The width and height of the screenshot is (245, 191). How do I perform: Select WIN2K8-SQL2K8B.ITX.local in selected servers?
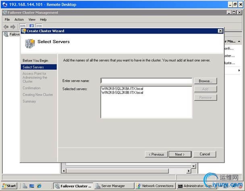point(122,93)
